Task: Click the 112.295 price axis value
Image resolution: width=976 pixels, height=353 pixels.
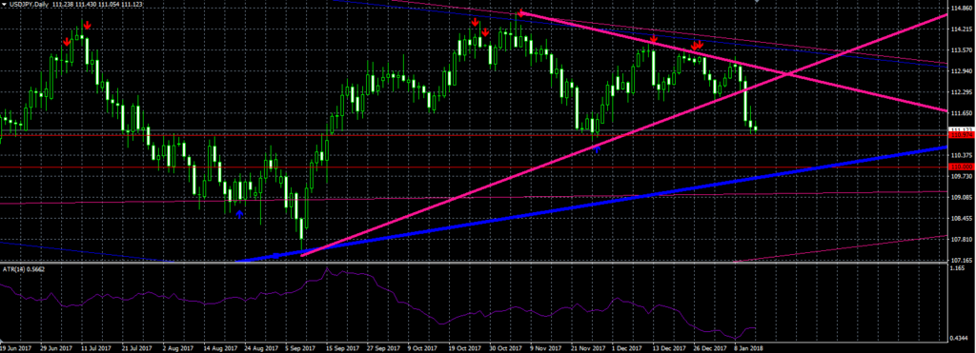Action: 962,92
